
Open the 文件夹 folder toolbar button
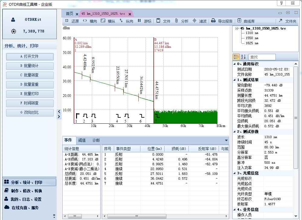point(281,21)
